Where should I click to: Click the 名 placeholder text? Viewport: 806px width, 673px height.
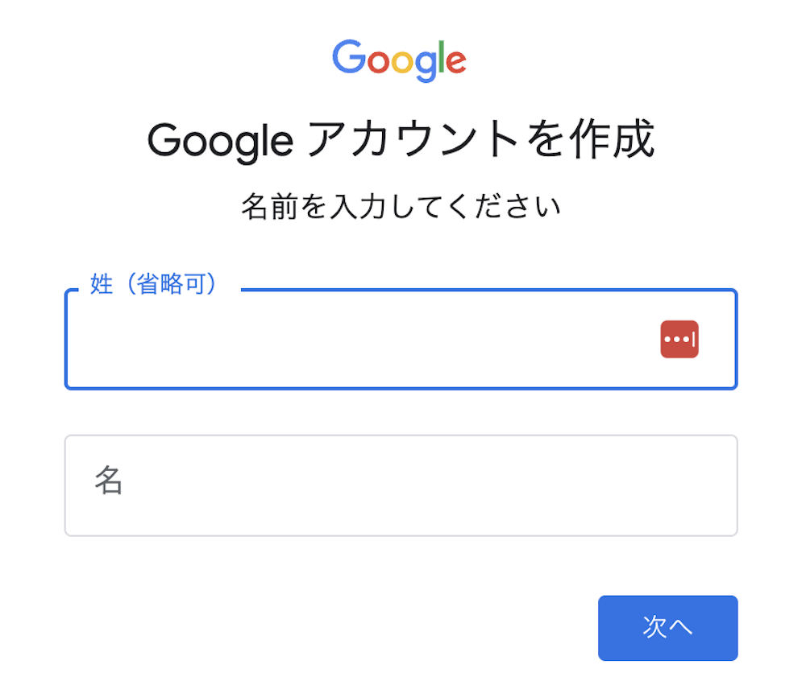click(109, 481)
